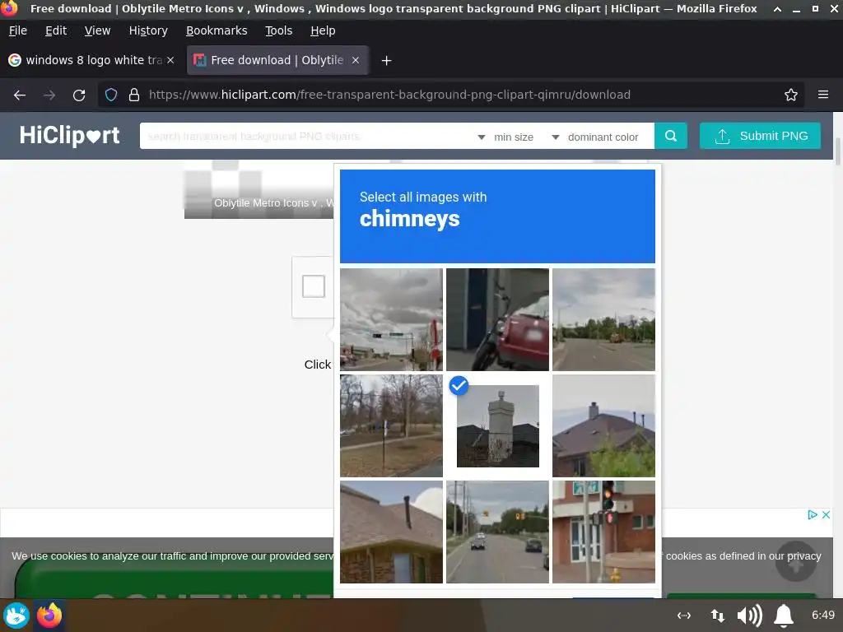Select the traffic light brick building tile
The height and width of the screenshot is (632, 843).
click(603, 532)
